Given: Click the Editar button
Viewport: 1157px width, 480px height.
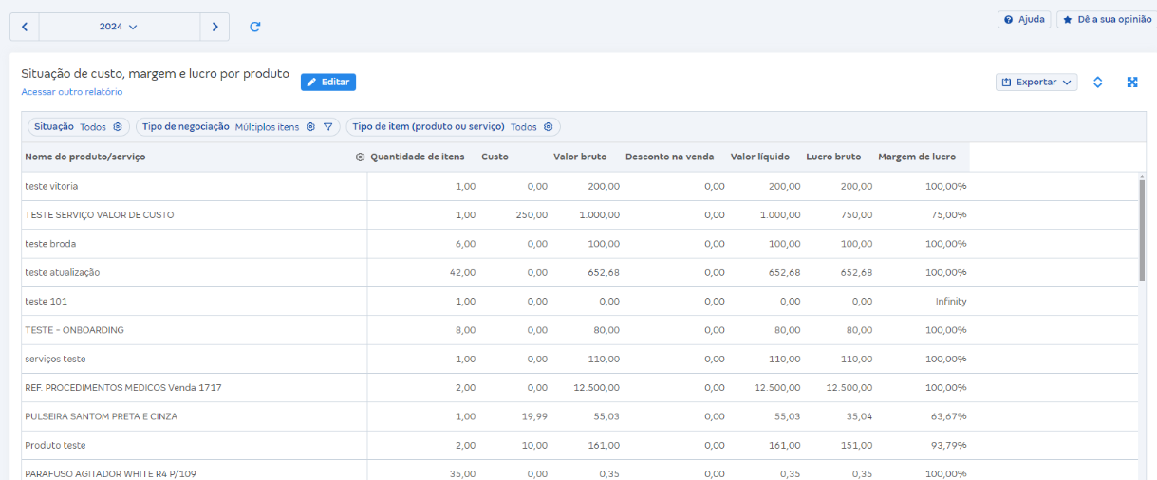Looking at the screenshot, I should click(328, 83).
